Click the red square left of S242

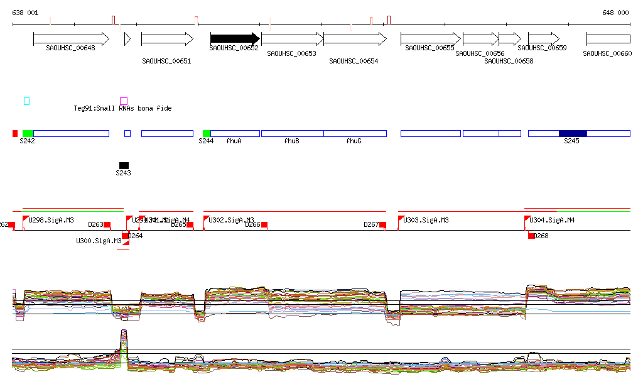(15, 133)
